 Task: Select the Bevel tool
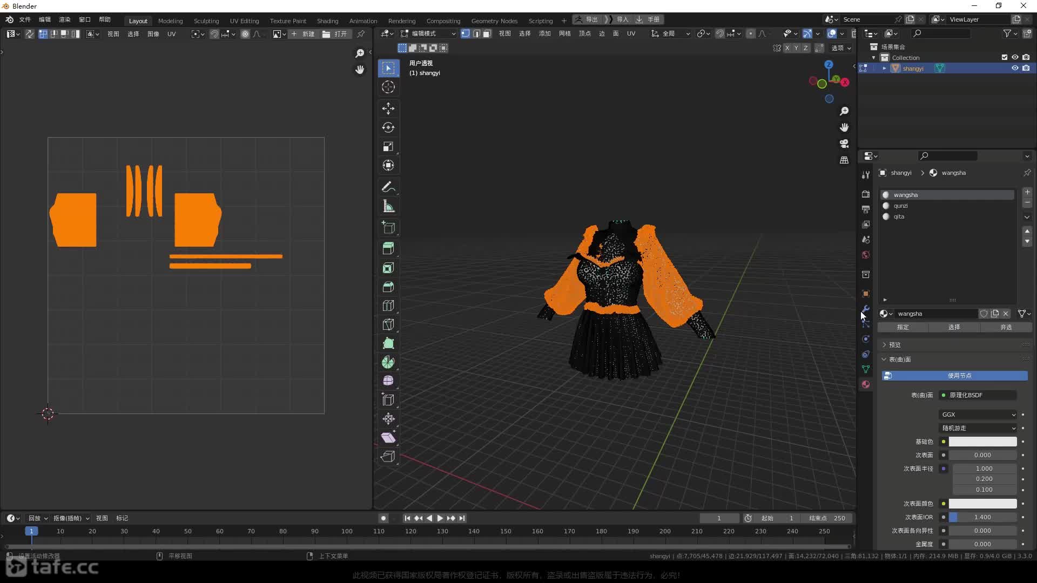388,287
